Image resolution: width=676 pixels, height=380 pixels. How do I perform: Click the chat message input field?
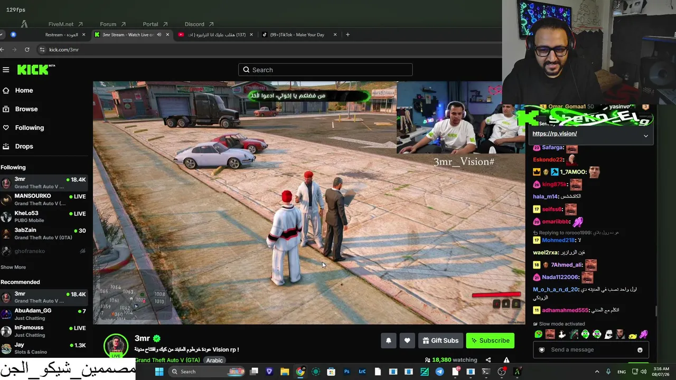591,349
